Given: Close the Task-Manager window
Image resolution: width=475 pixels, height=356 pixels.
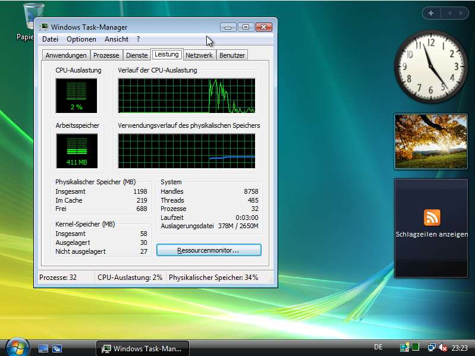Looking at the screenshot, I should 263,27.
